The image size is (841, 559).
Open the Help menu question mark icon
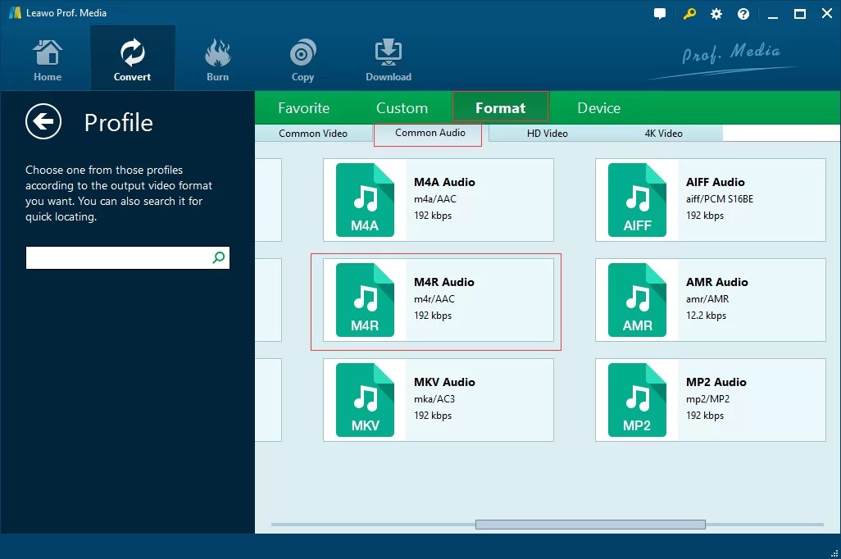(743, 13)
